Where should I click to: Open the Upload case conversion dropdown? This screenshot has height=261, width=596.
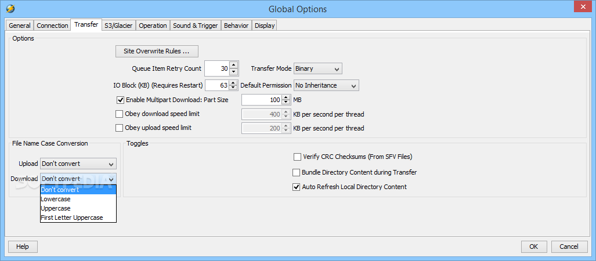pyautogui.click(x=78, y=164)
